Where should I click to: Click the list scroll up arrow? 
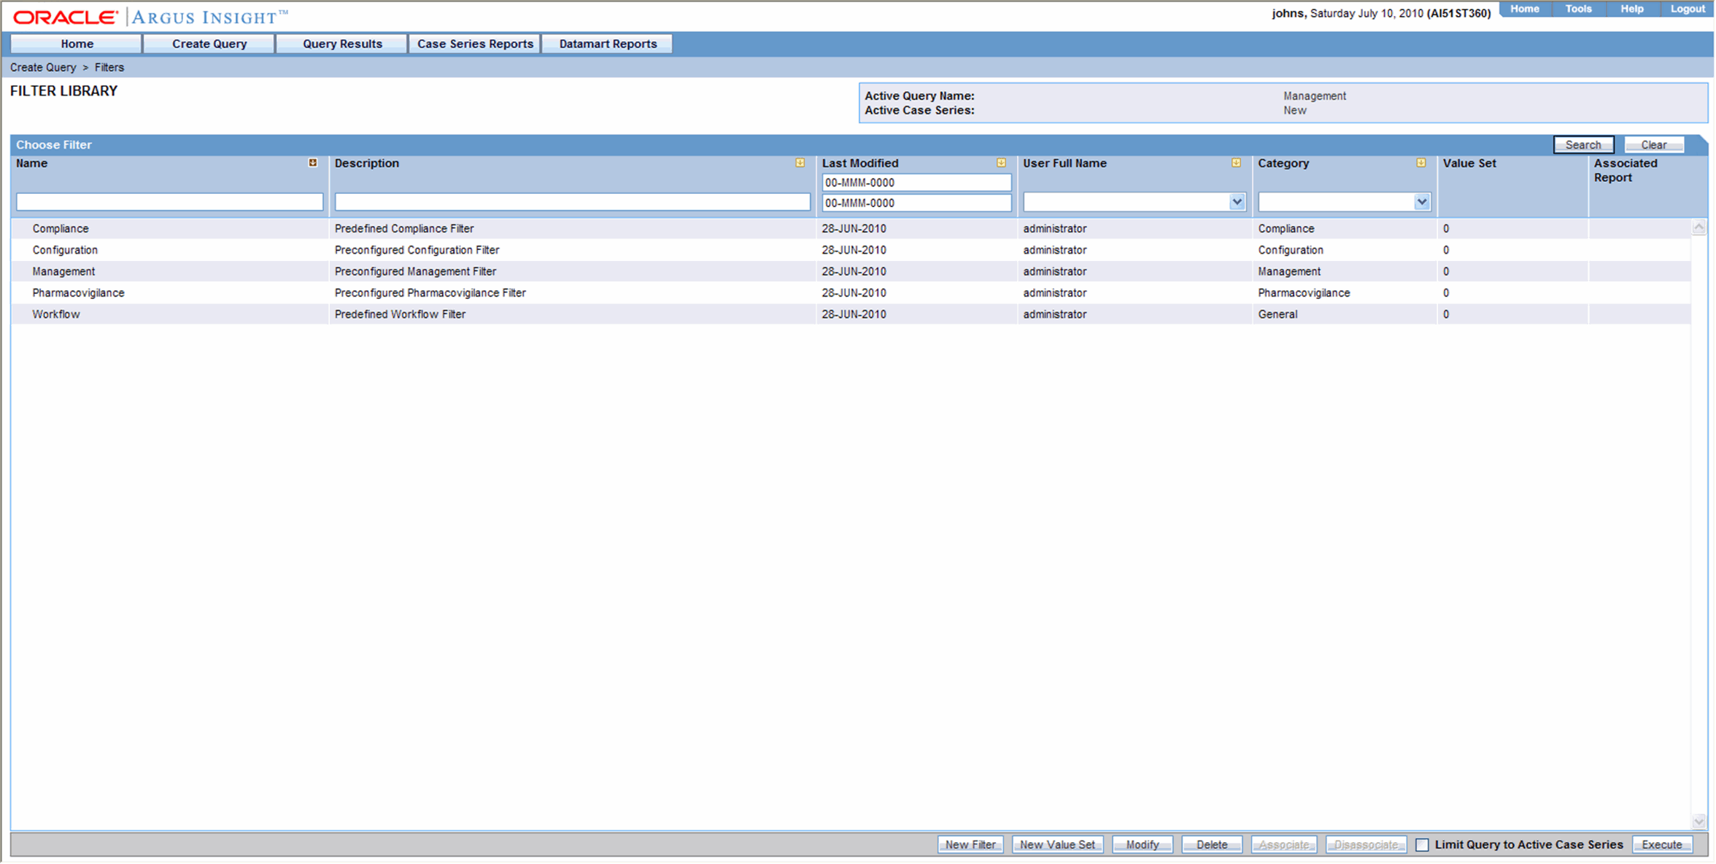1699,228
